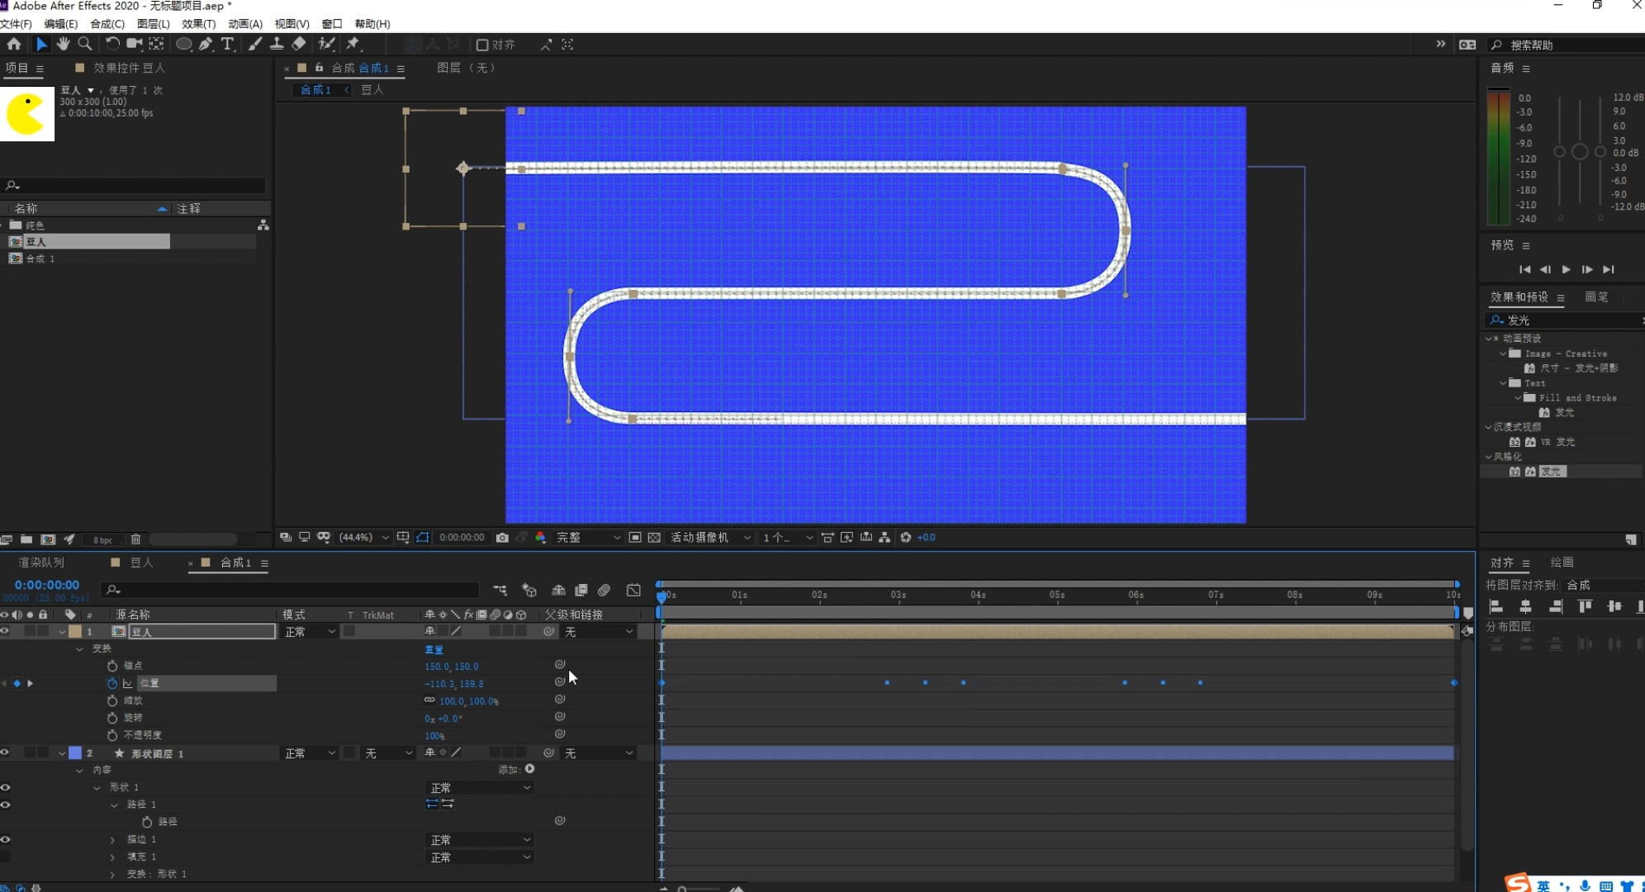Click 重置 to reset transform
1645x892 pixels.
click(x=434, y=649)
